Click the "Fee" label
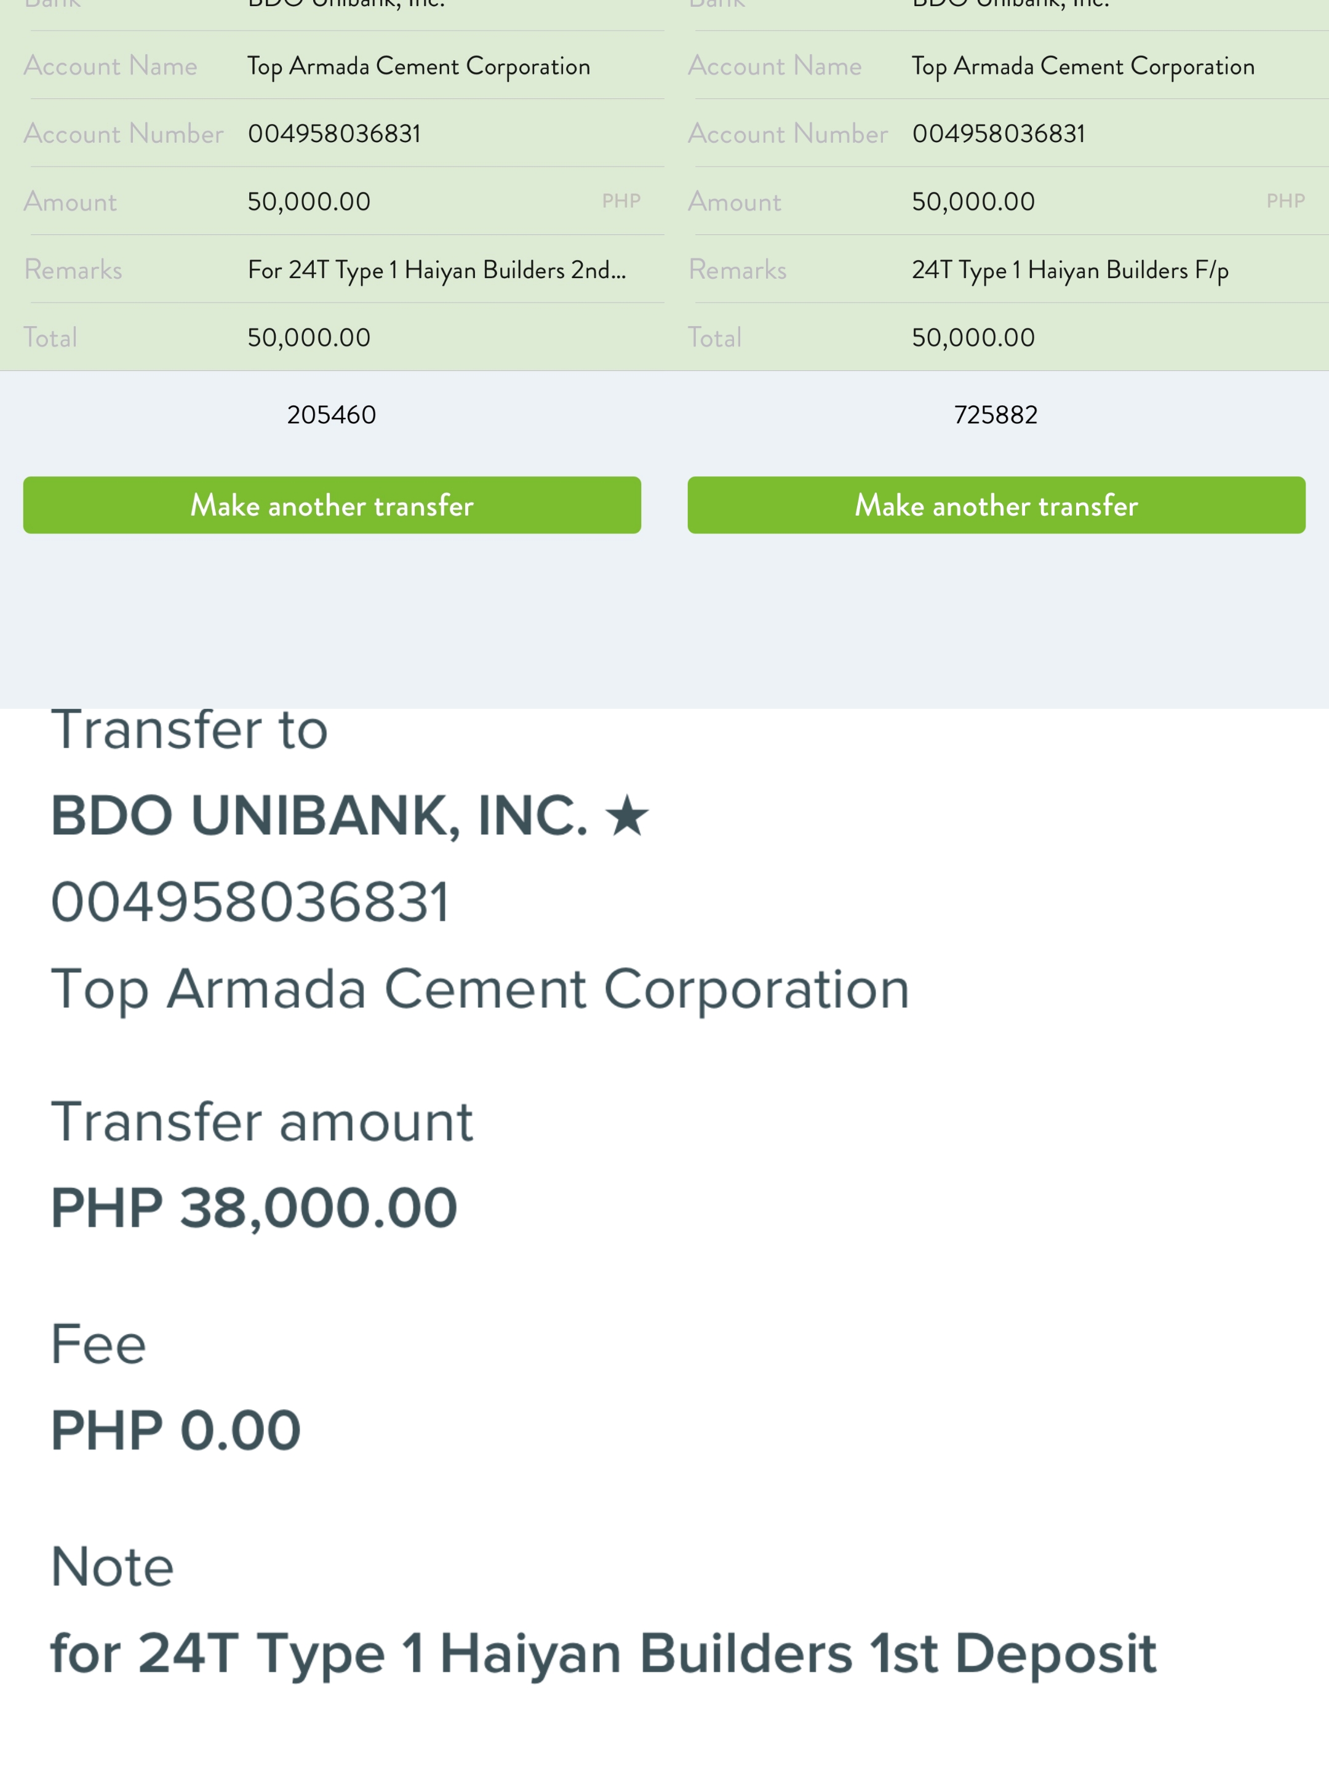The width and height of the screenshot is (1329, 1772). [x=98, y=1344]
